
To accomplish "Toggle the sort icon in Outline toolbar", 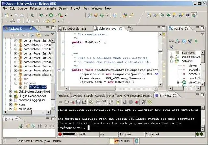I will point(178,41).
